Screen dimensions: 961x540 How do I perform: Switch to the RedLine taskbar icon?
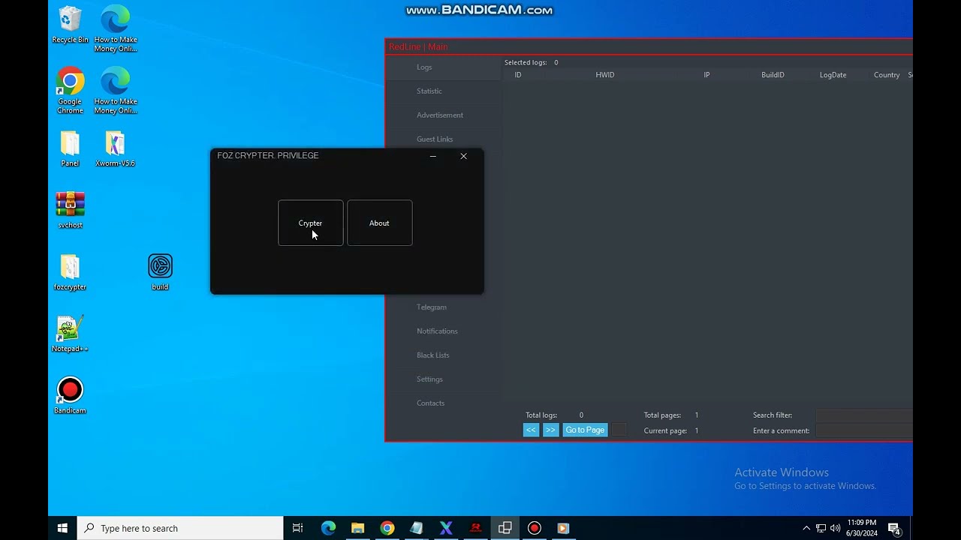[475, 528]
